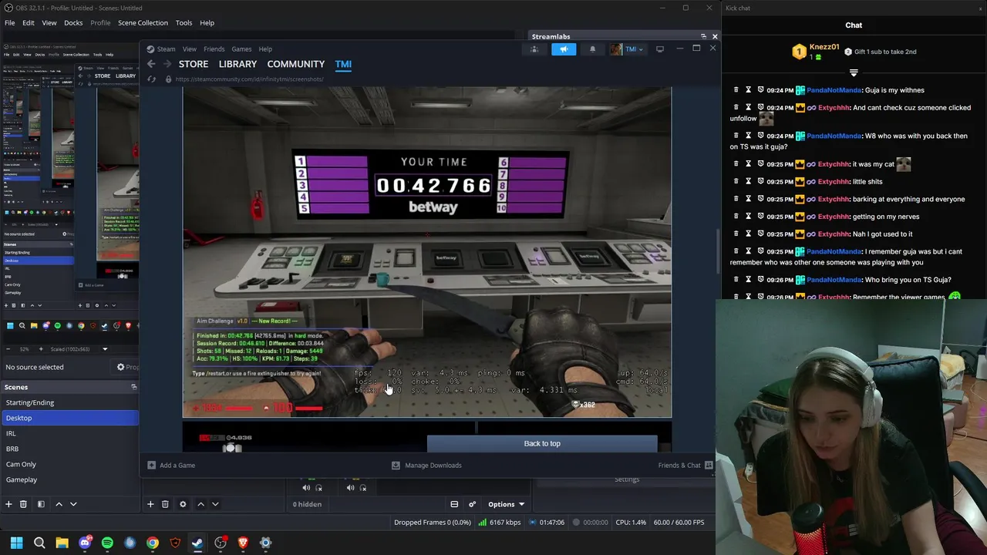Move source up in Sources toolbar
This screenshot has height=555, width=987.
pos(200,504)
